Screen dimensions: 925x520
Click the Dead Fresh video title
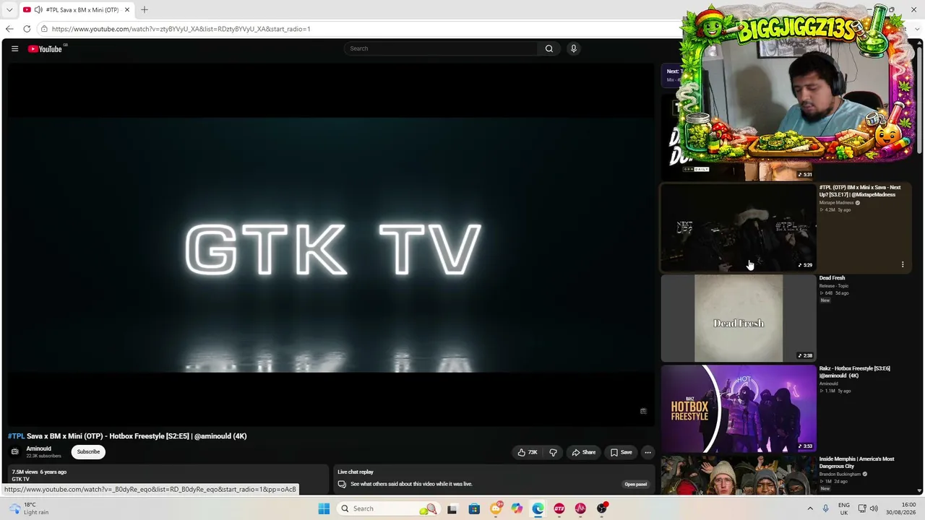[832, 278]
